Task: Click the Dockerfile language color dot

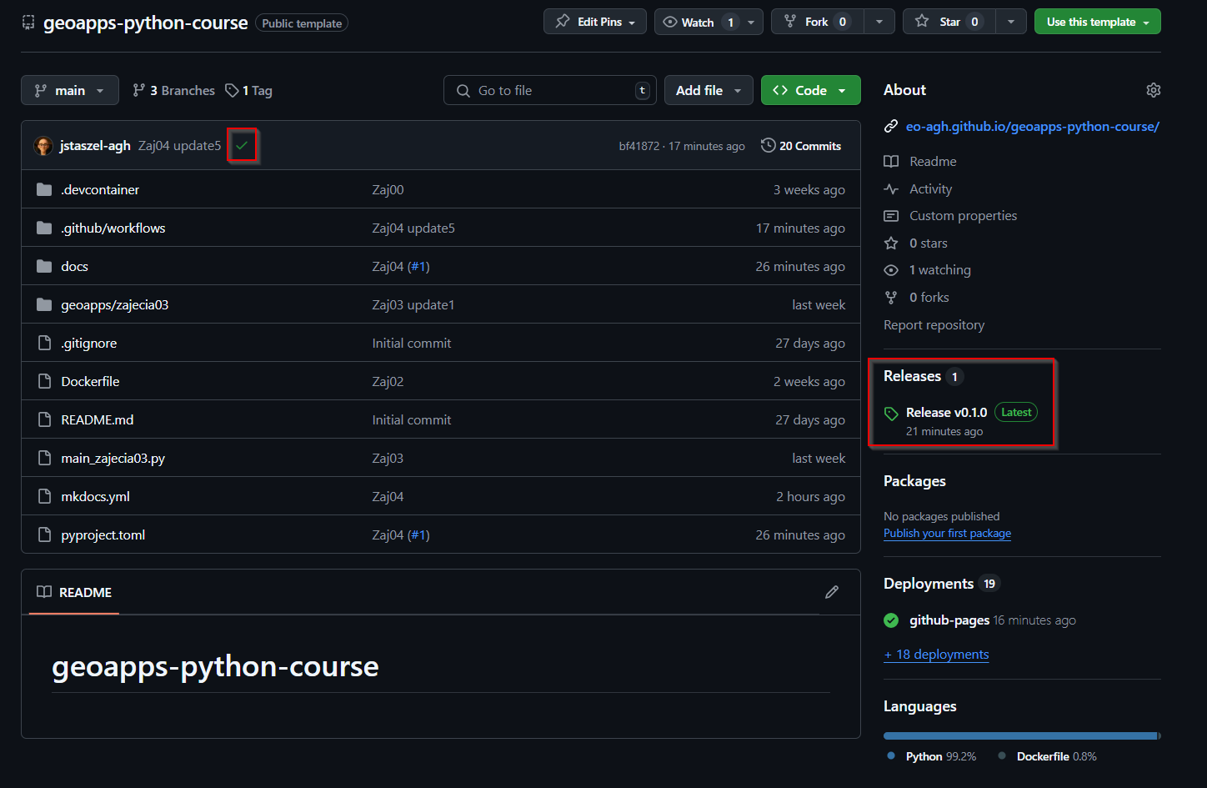Action: coord(1001,756)
